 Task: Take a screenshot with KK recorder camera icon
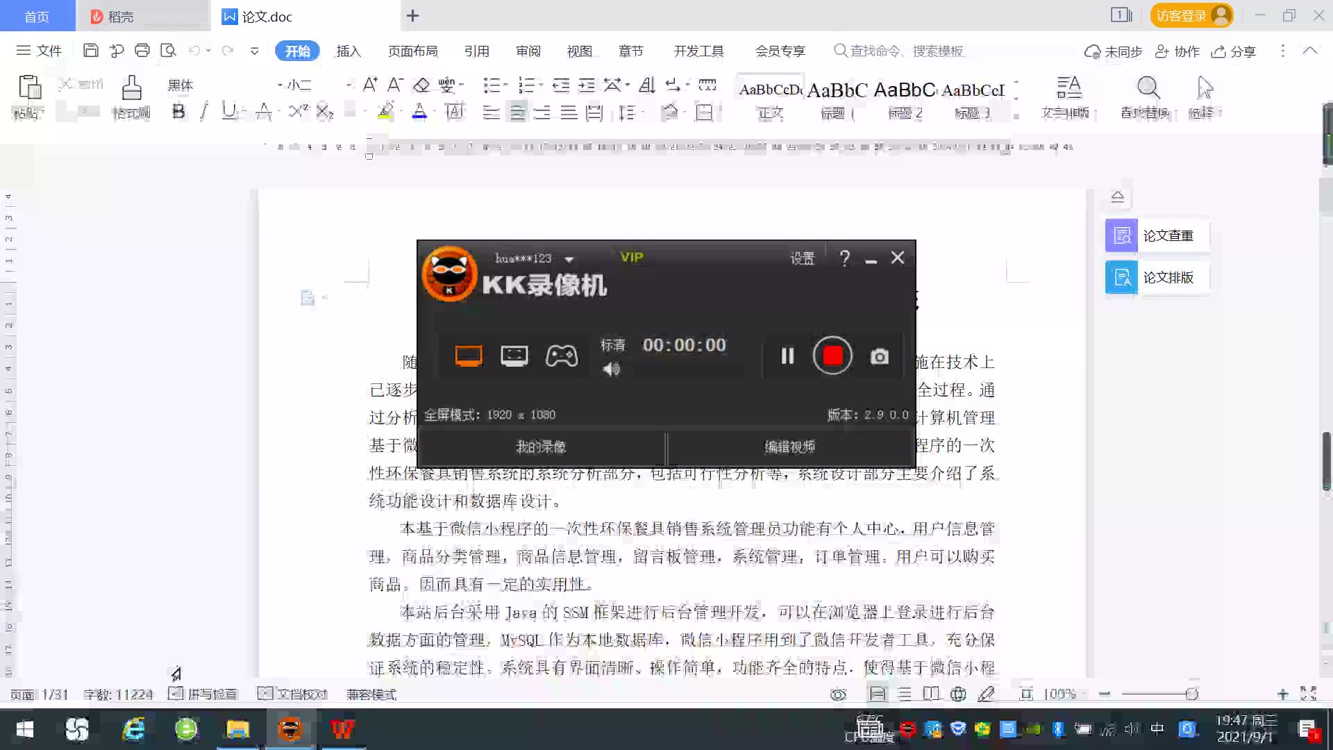tap(879, 356)
